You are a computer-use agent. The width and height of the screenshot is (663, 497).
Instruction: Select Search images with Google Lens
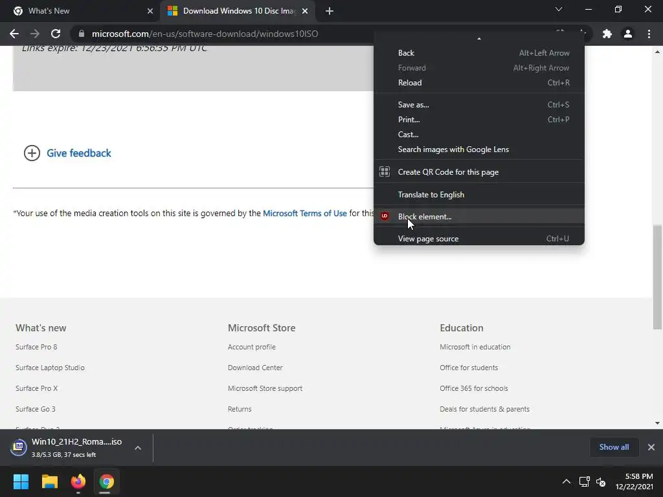479,149
